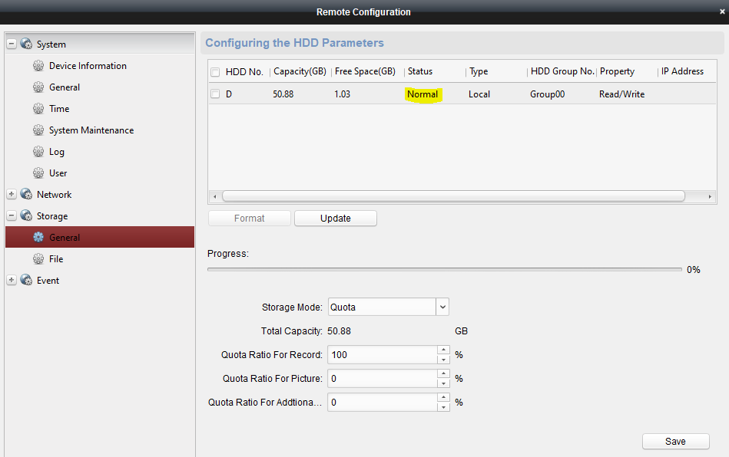Tick the checkbox for HDD D row
The height and width of the screenshot is (457, 729).
click(x=216, y=94)
